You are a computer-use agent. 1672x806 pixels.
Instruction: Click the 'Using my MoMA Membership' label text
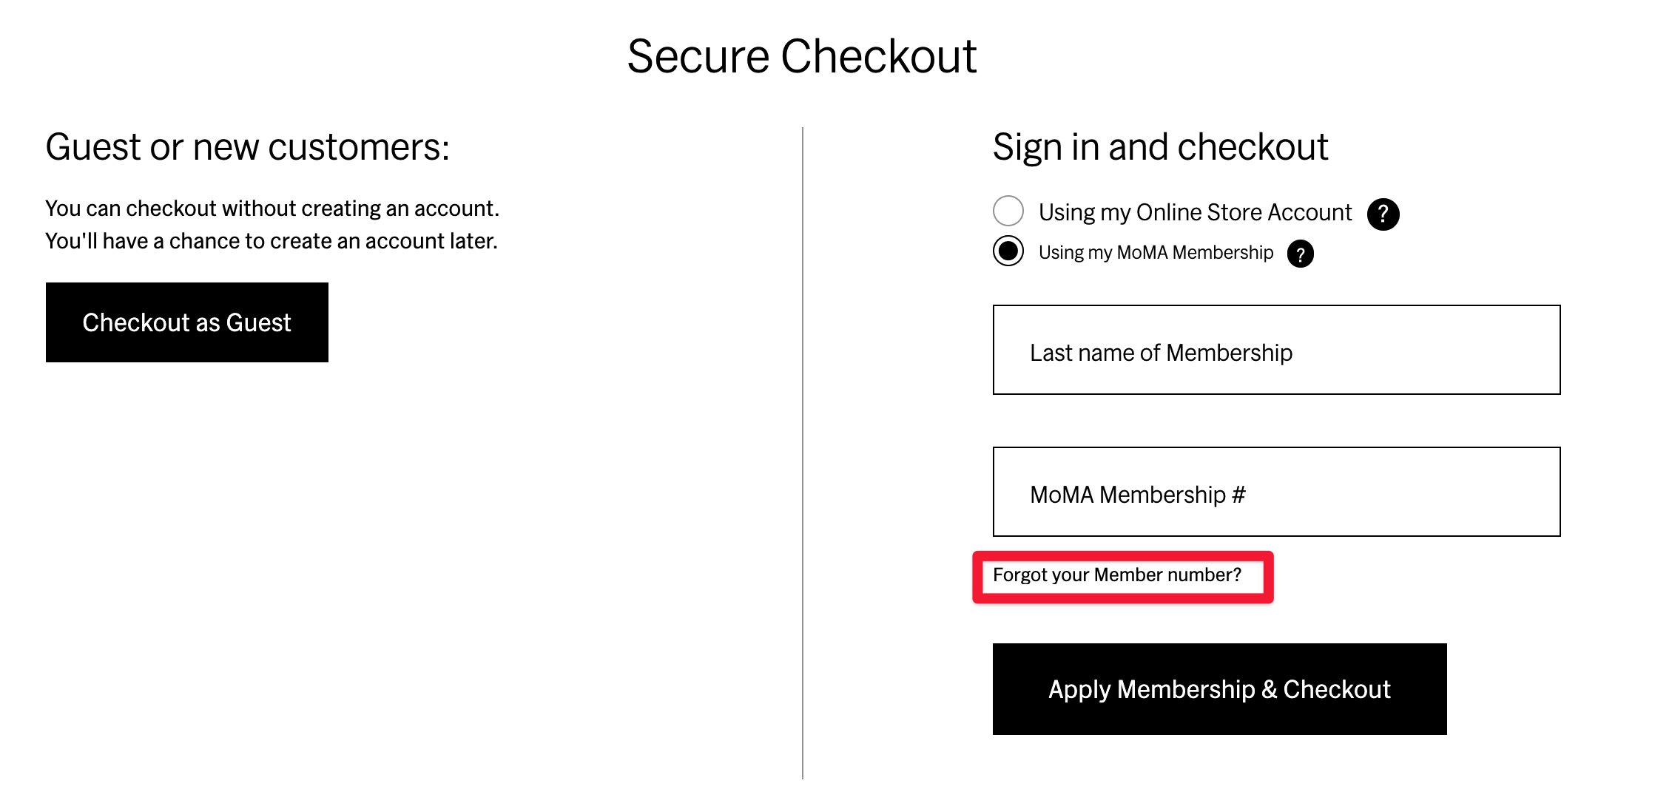1156,253
